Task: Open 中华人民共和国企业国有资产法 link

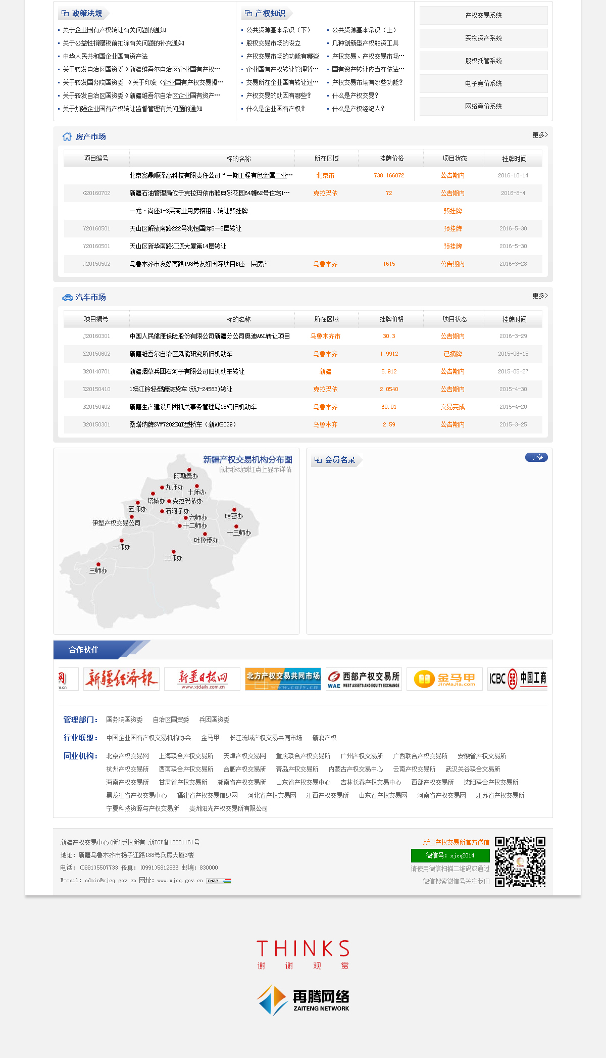Action: [106, 56]
